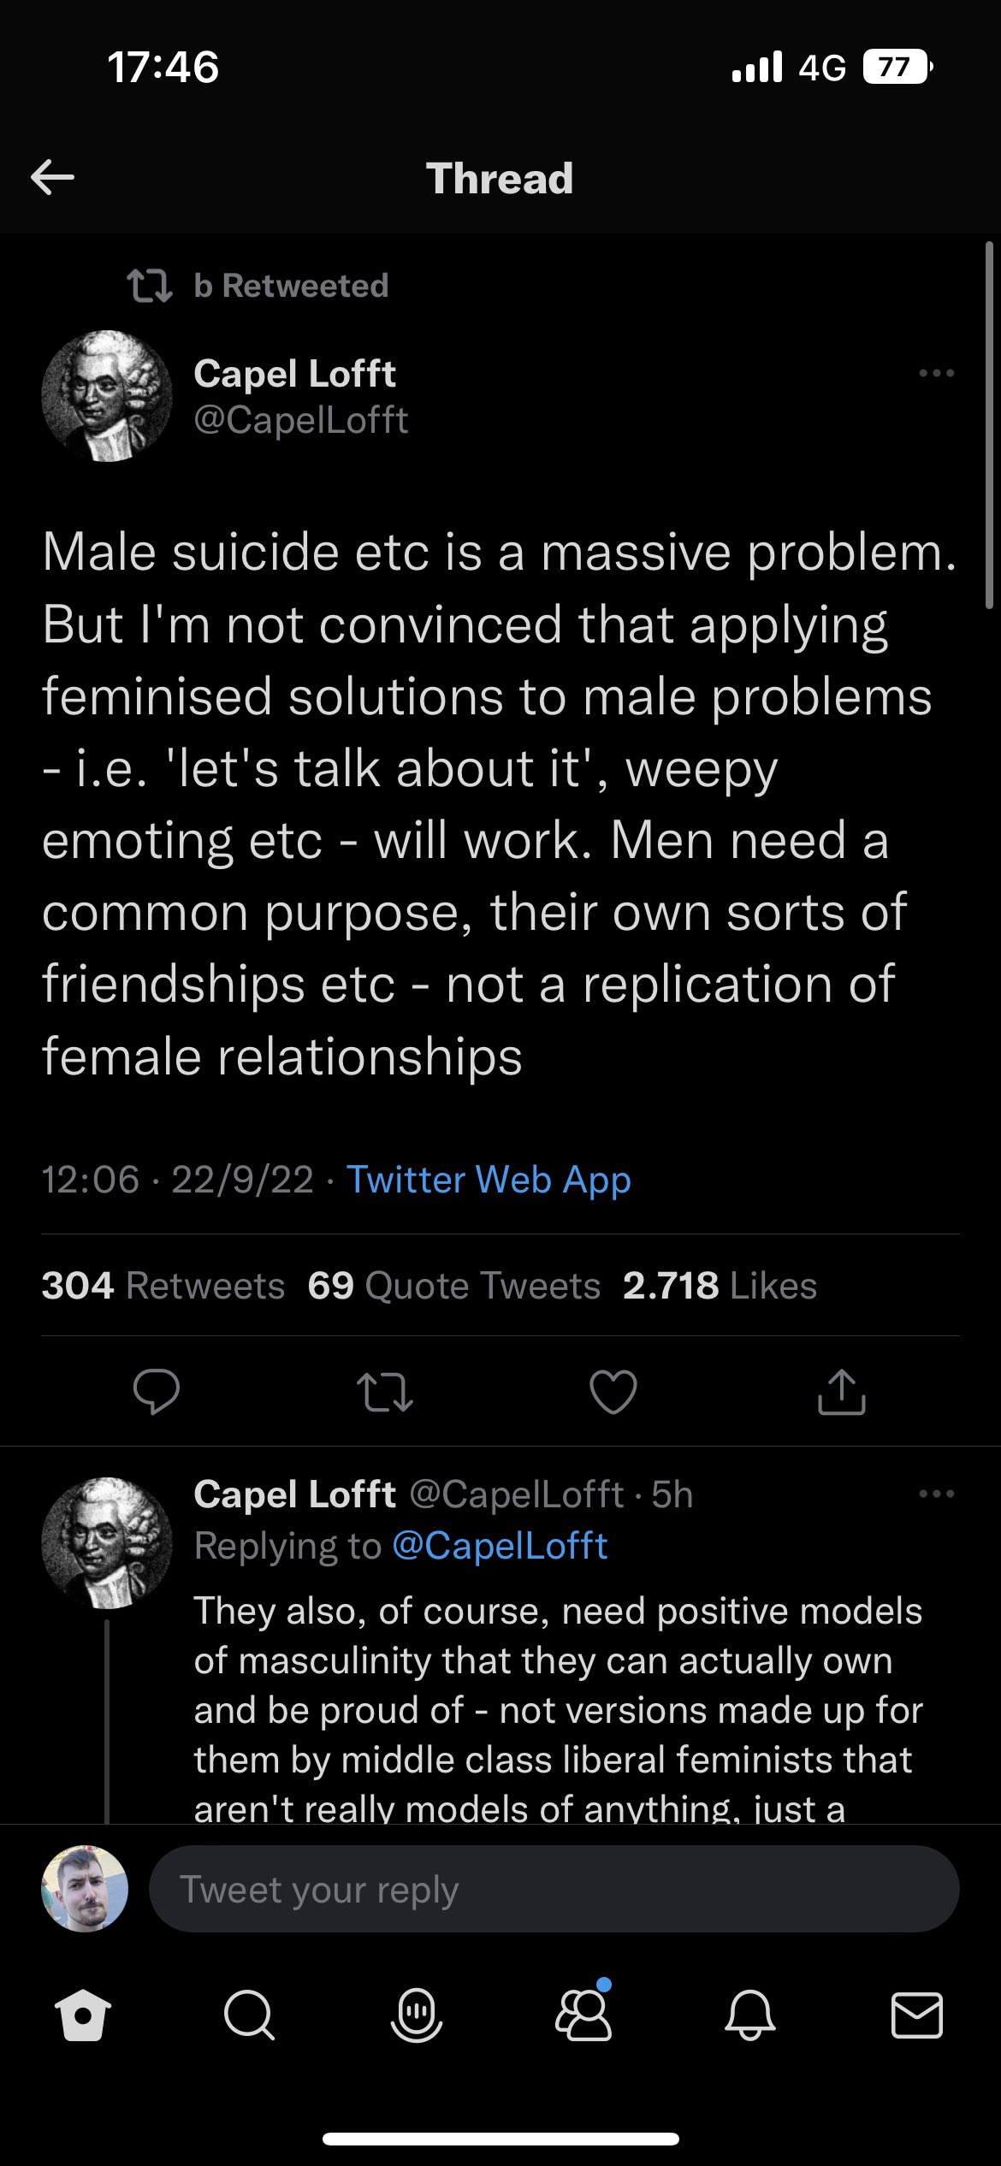Like the main tweet

point(613,1391)
